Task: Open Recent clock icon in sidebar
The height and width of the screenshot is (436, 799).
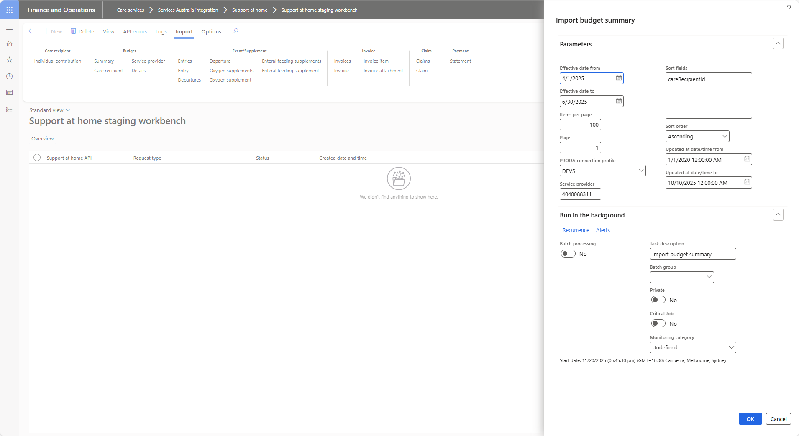Action: tap(9, 76)
